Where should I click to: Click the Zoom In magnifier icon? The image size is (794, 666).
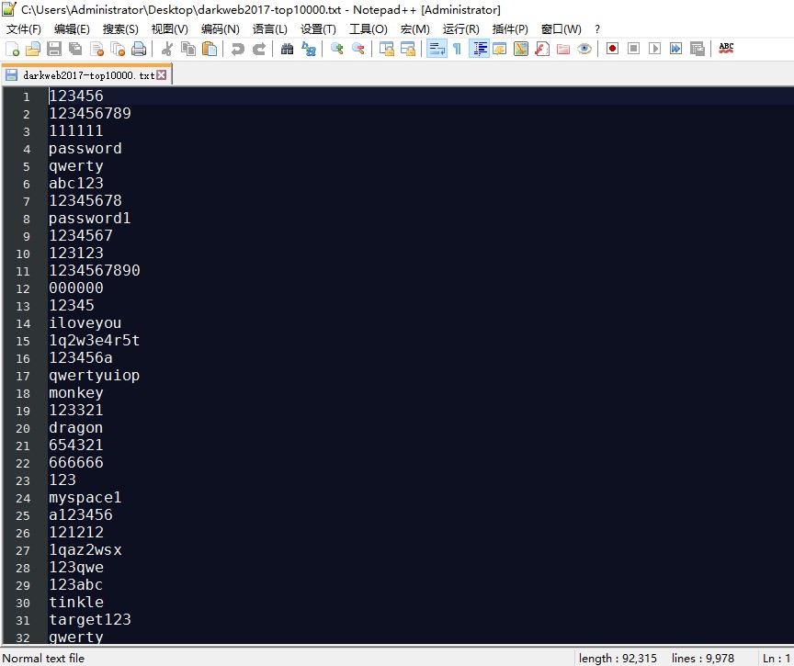pyautogui.click(x=336, y=49)
